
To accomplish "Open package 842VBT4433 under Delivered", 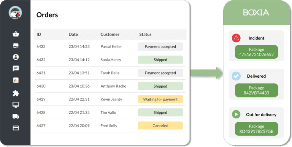I will point(256,91).
